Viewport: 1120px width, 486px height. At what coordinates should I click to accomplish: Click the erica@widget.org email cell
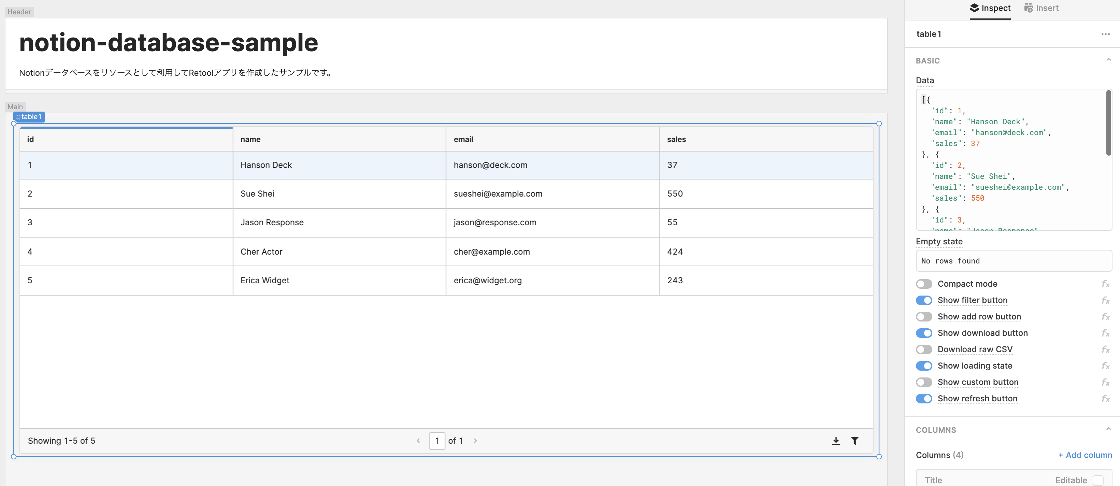coord(552,281)
